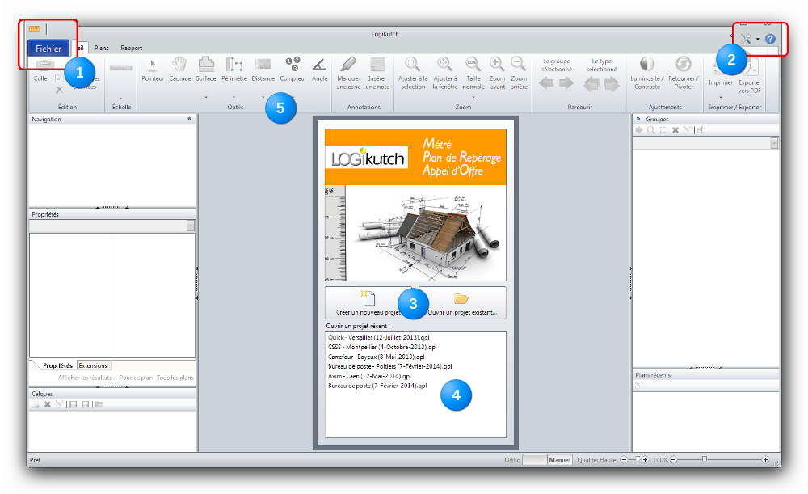
Task: Click the zoom slider minus button
Action: 674,459
